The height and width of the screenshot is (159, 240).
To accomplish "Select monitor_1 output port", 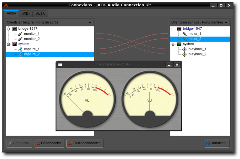I will click(x=32, y=34).
